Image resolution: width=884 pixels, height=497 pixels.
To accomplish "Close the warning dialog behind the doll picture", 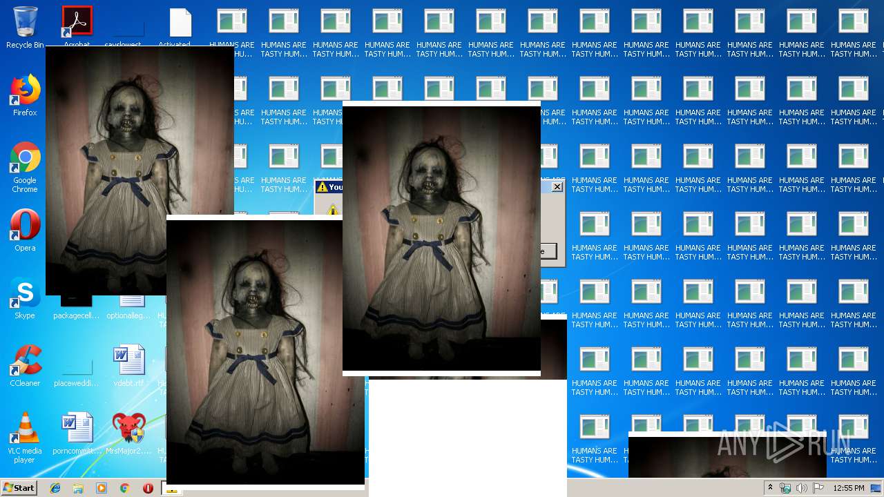I will click(x=557, y=187).
